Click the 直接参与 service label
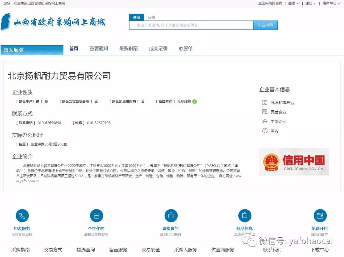 (170, 228)
